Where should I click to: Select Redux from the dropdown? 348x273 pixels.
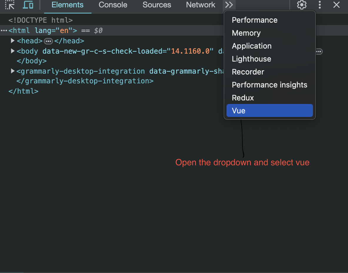click(270, 98)
